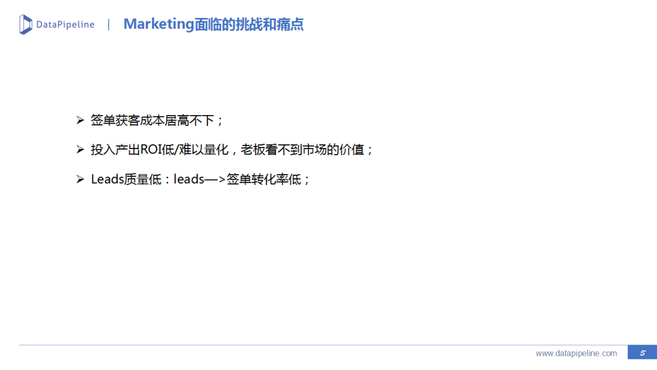
Task: Open the www.datapipeline.com link
Action: click(x=576, y=353)
